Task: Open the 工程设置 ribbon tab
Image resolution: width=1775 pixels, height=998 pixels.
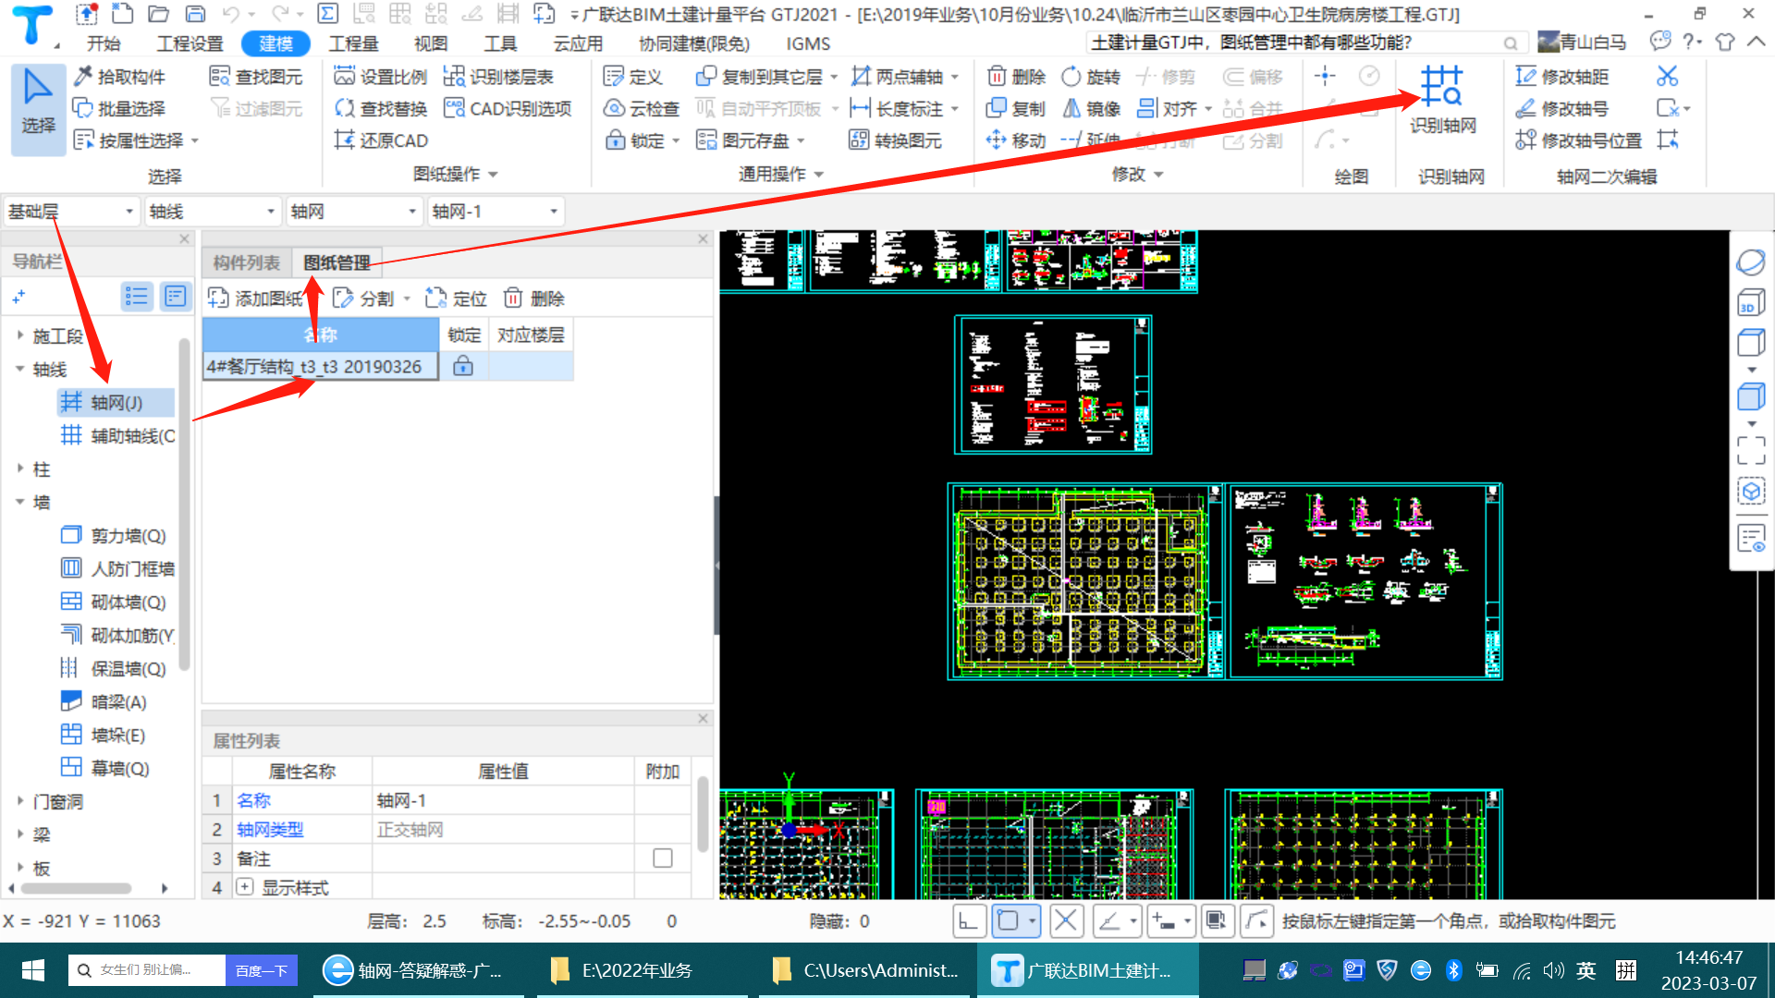Action: (x=190, y=43)
